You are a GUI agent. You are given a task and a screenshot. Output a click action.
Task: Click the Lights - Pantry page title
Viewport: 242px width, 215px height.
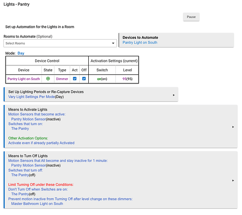(x=16, y=4)
